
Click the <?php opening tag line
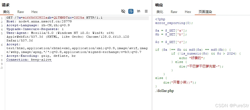[160, 19]
